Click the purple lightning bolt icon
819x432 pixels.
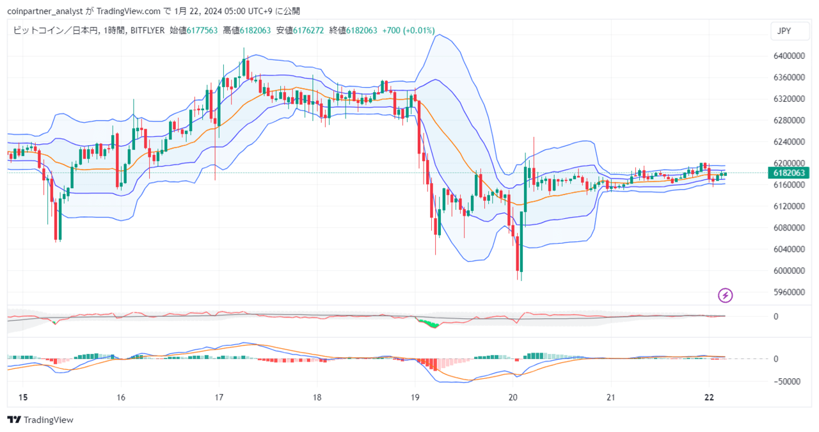coord(726,295)
